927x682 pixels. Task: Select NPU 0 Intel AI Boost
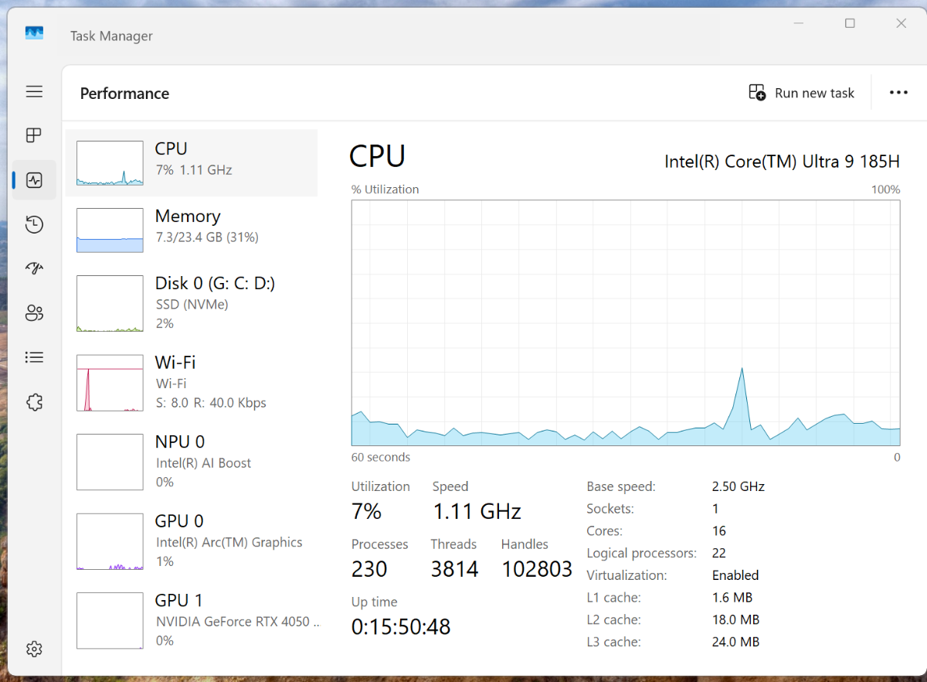(x=192, y=462)
